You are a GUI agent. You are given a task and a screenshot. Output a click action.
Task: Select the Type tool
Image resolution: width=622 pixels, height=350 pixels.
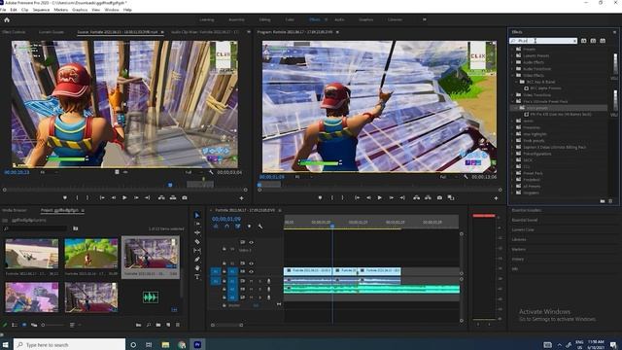click(197, 276)
